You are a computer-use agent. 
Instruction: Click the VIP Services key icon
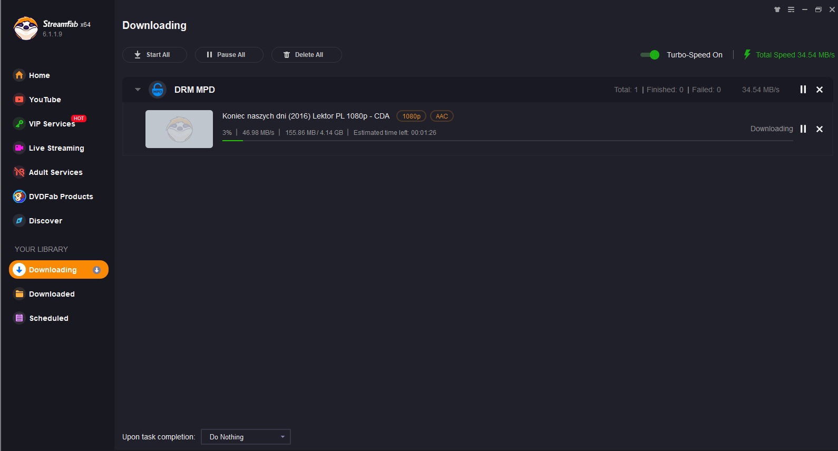pyautogui.click(x=20, y=123)
